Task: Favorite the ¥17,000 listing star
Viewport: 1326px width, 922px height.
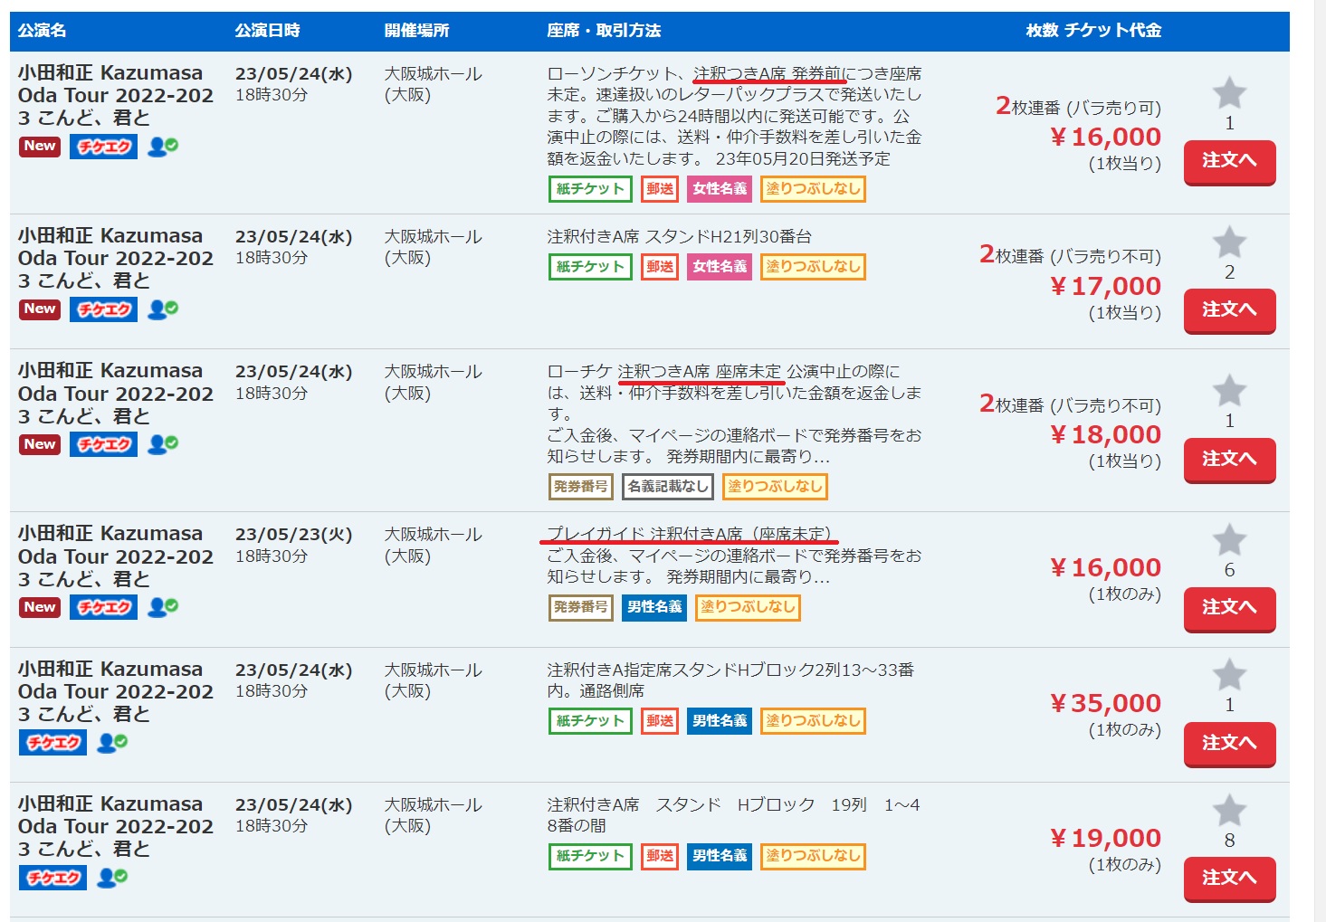Action: 1229,242
